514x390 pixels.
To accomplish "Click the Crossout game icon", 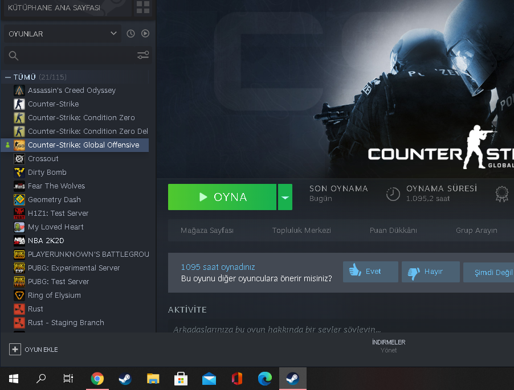I will point(19,158).
